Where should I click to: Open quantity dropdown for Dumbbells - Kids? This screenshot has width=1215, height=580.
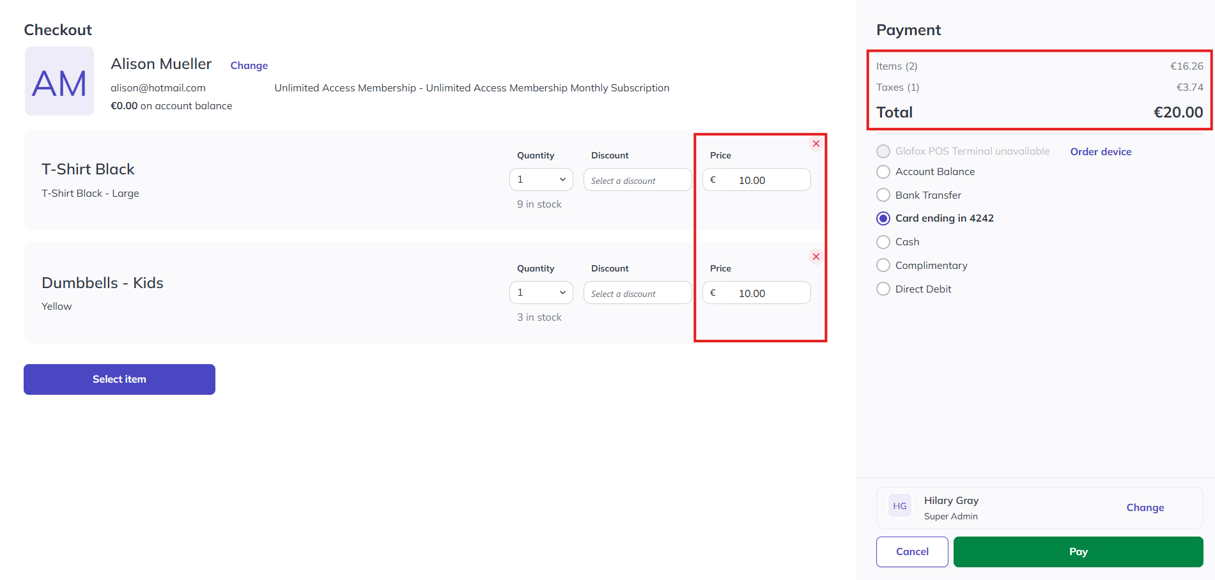pos(541,293)
